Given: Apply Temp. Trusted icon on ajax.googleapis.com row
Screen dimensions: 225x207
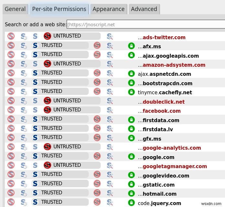Looking at the screenshot, I should (x=24, y=55).
